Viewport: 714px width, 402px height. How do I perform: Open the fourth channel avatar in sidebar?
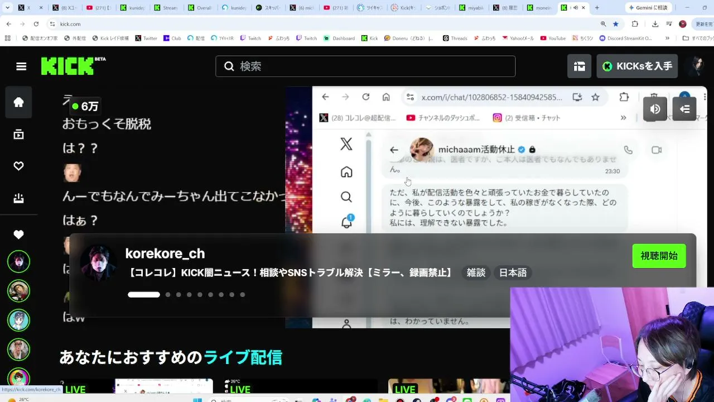click(x=19, y=350)
